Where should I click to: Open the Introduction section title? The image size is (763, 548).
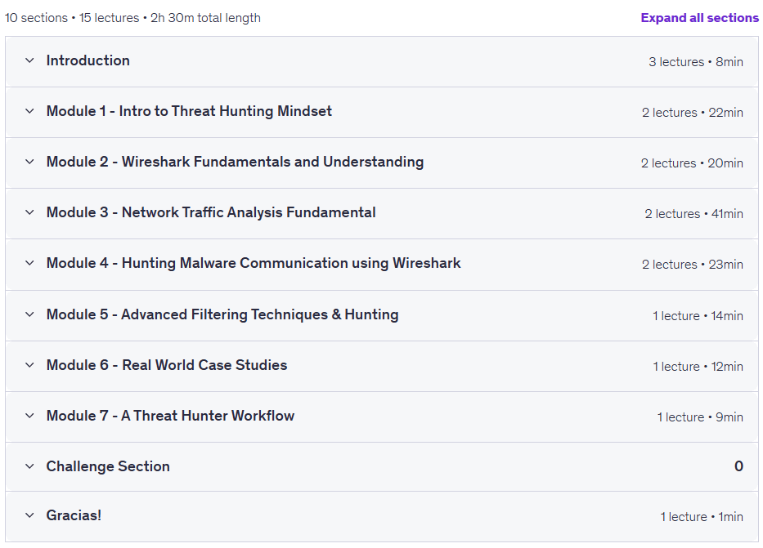[88, 60]
